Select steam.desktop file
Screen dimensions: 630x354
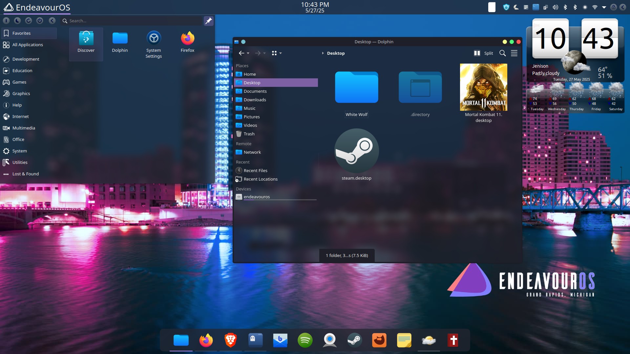point(357,155)
